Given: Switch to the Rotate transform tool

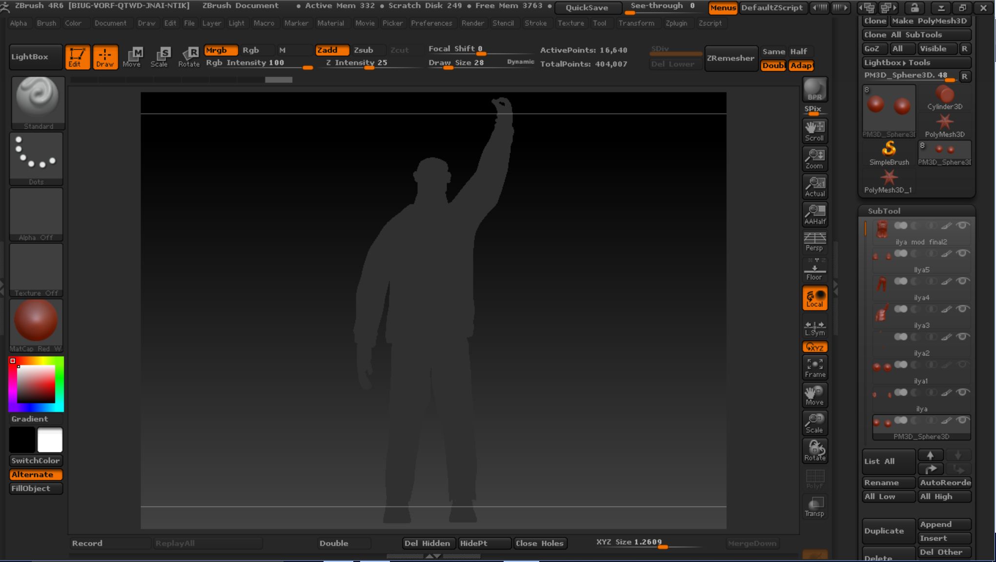Looking at the screenshot, I should [x=189, y=57].
